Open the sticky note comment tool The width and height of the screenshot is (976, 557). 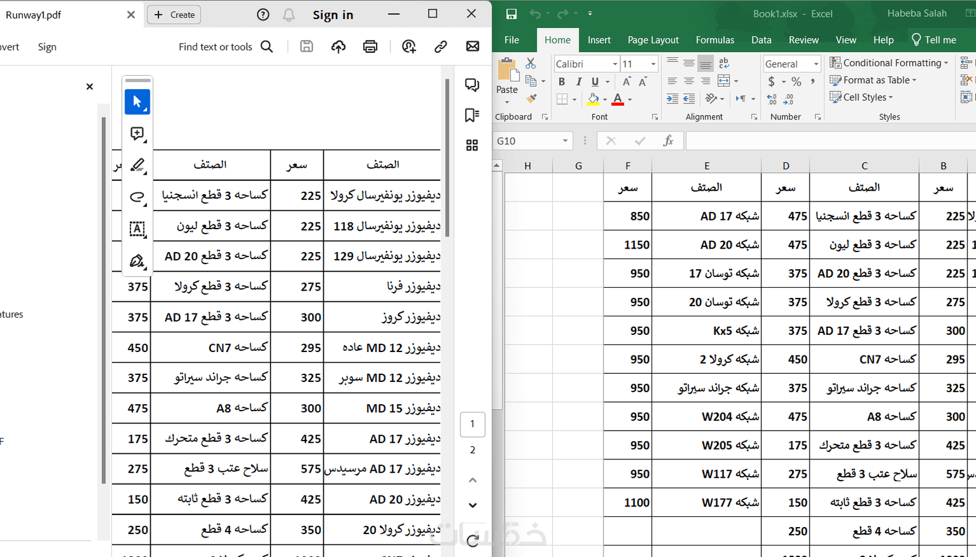click(137, 134)
